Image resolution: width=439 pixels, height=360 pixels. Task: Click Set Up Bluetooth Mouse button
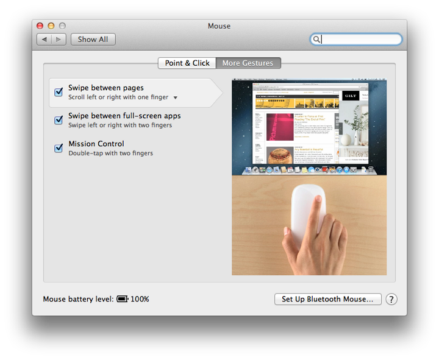click(x=328, y=299)
